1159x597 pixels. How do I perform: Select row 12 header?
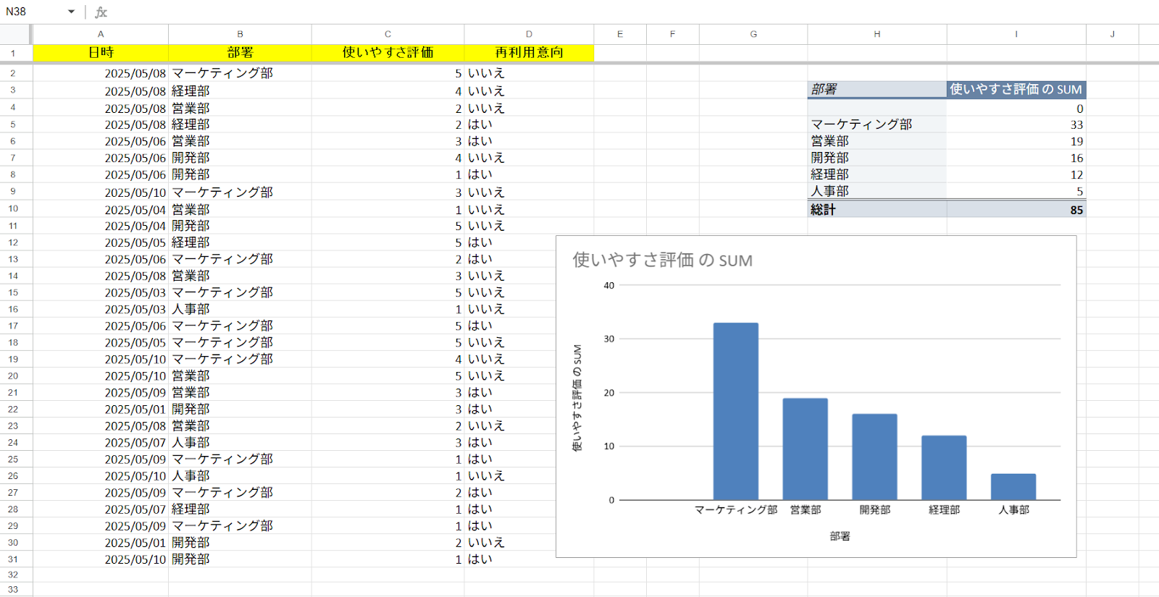pos(13,242)
